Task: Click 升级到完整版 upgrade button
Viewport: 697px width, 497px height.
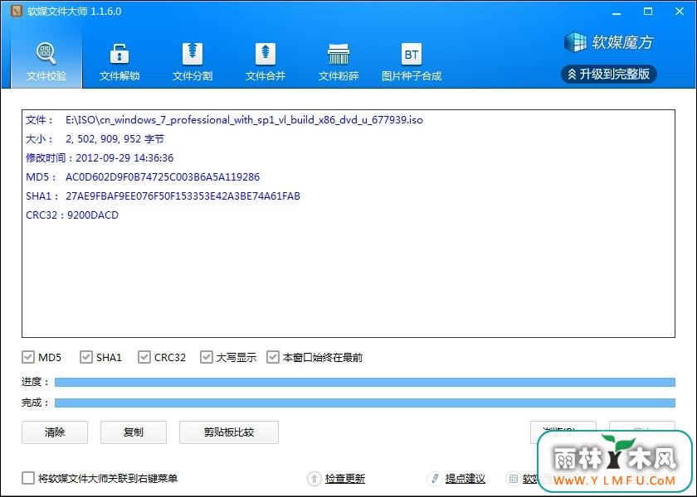Action: click(x=608, y=74)
